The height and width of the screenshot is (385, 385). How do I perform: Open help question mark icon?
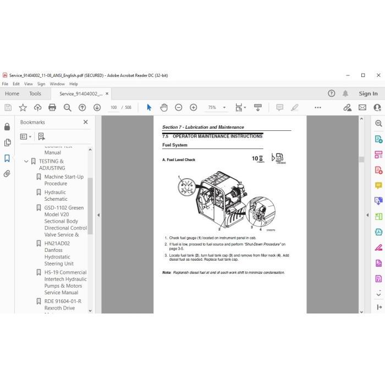click(331, 94)
